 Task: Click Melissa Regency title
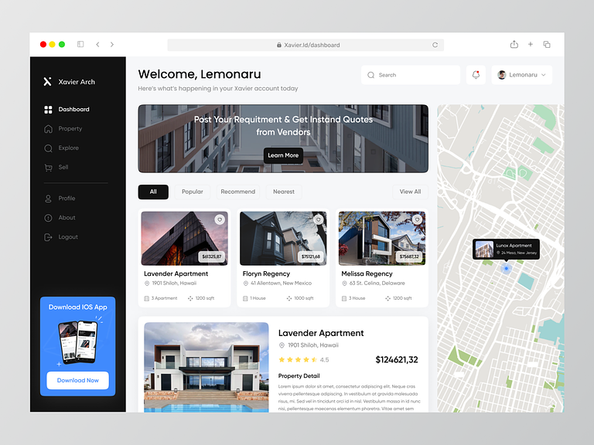click(367, 273)
